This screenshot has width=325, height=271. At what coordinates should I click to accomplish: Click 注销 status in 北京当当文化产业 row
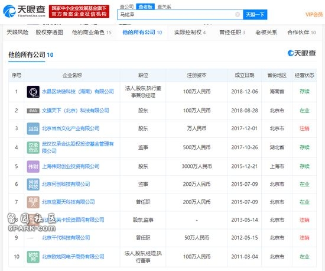[x=304, y=128]
